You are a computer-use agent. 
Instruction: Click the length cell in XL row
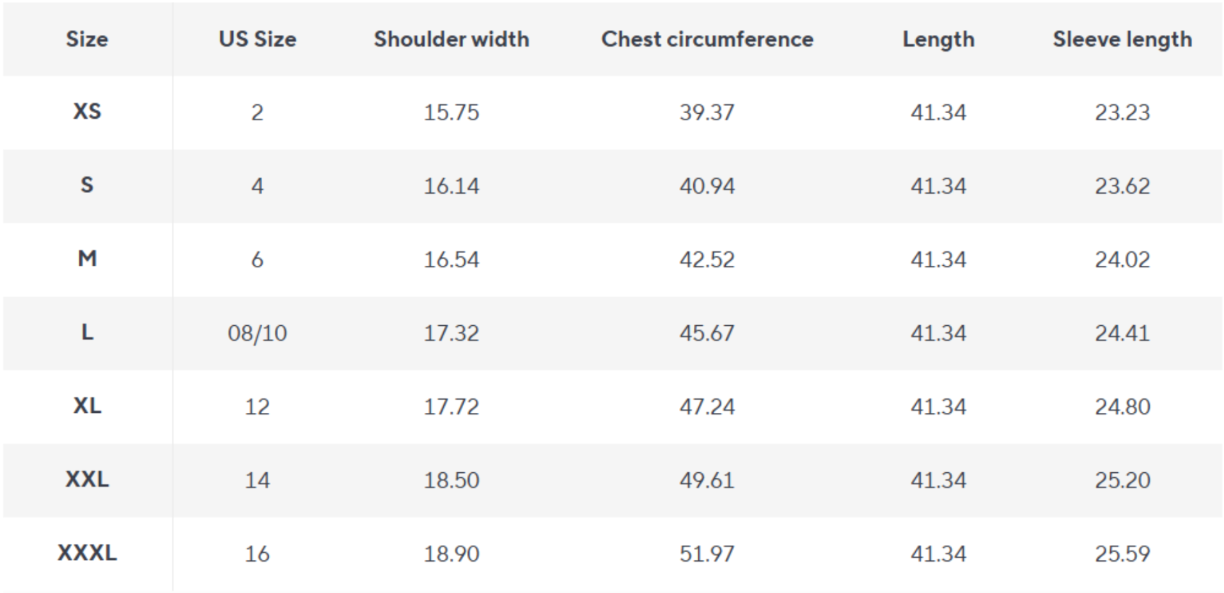coord(938,406)
